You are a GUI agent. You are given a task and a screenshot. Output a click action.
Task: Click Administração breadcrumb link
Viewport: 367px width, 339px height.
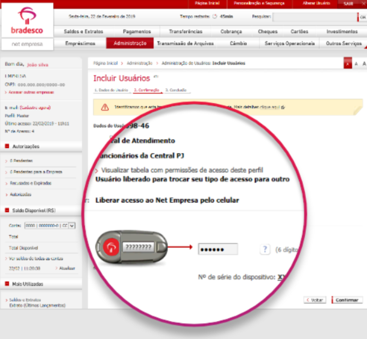140,63
